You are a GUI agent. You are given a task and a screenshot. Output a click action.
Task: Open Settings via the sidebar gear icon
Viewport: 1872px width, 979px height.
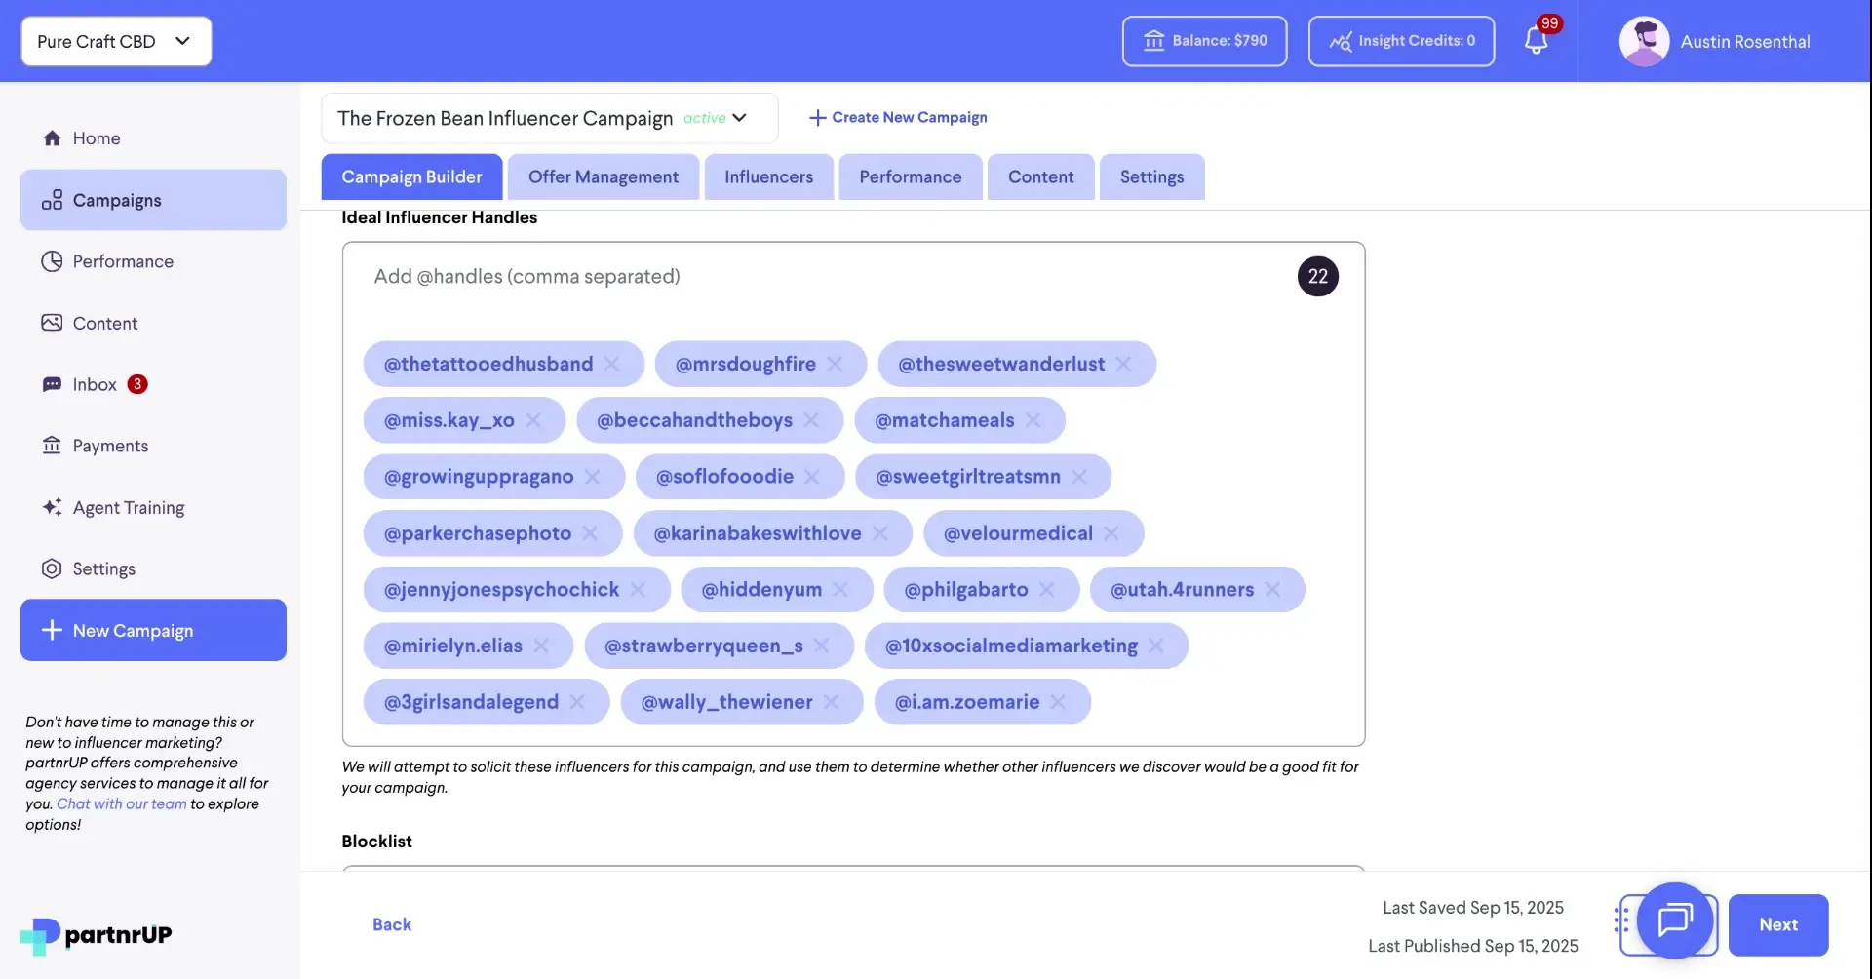pos(52,568)
